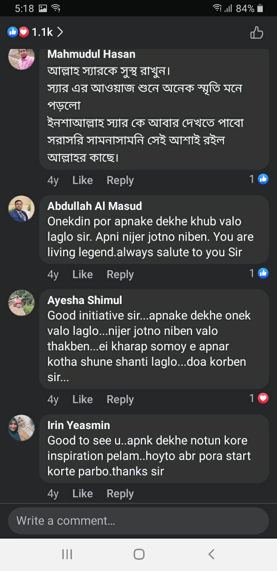Image resolution: width=277 pixels, height=571 pixels.
Task: Tap the thumbs-up Like icon at top right
Action: point(257,33)
